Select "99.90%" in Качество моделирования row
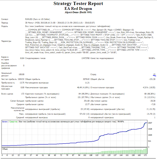Image resolution: width=157 pixels, height=159 pixels. pos(152,58)
